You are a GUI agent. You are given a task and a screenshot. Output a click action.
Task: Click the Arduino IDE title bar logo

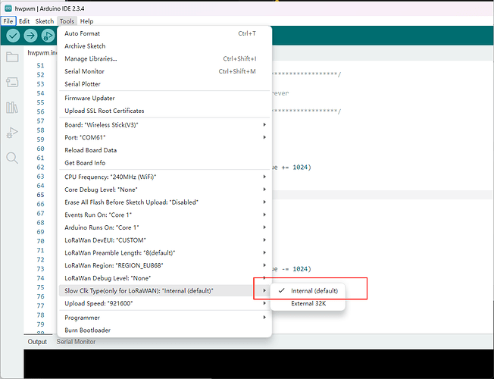click(x=8, y=8)
